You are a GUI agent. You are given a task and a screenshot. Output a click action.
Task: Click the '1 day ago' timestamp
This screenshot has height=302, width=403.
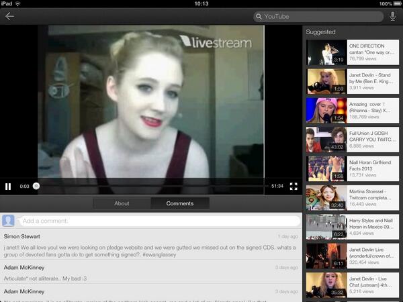(x=287, y=236)
